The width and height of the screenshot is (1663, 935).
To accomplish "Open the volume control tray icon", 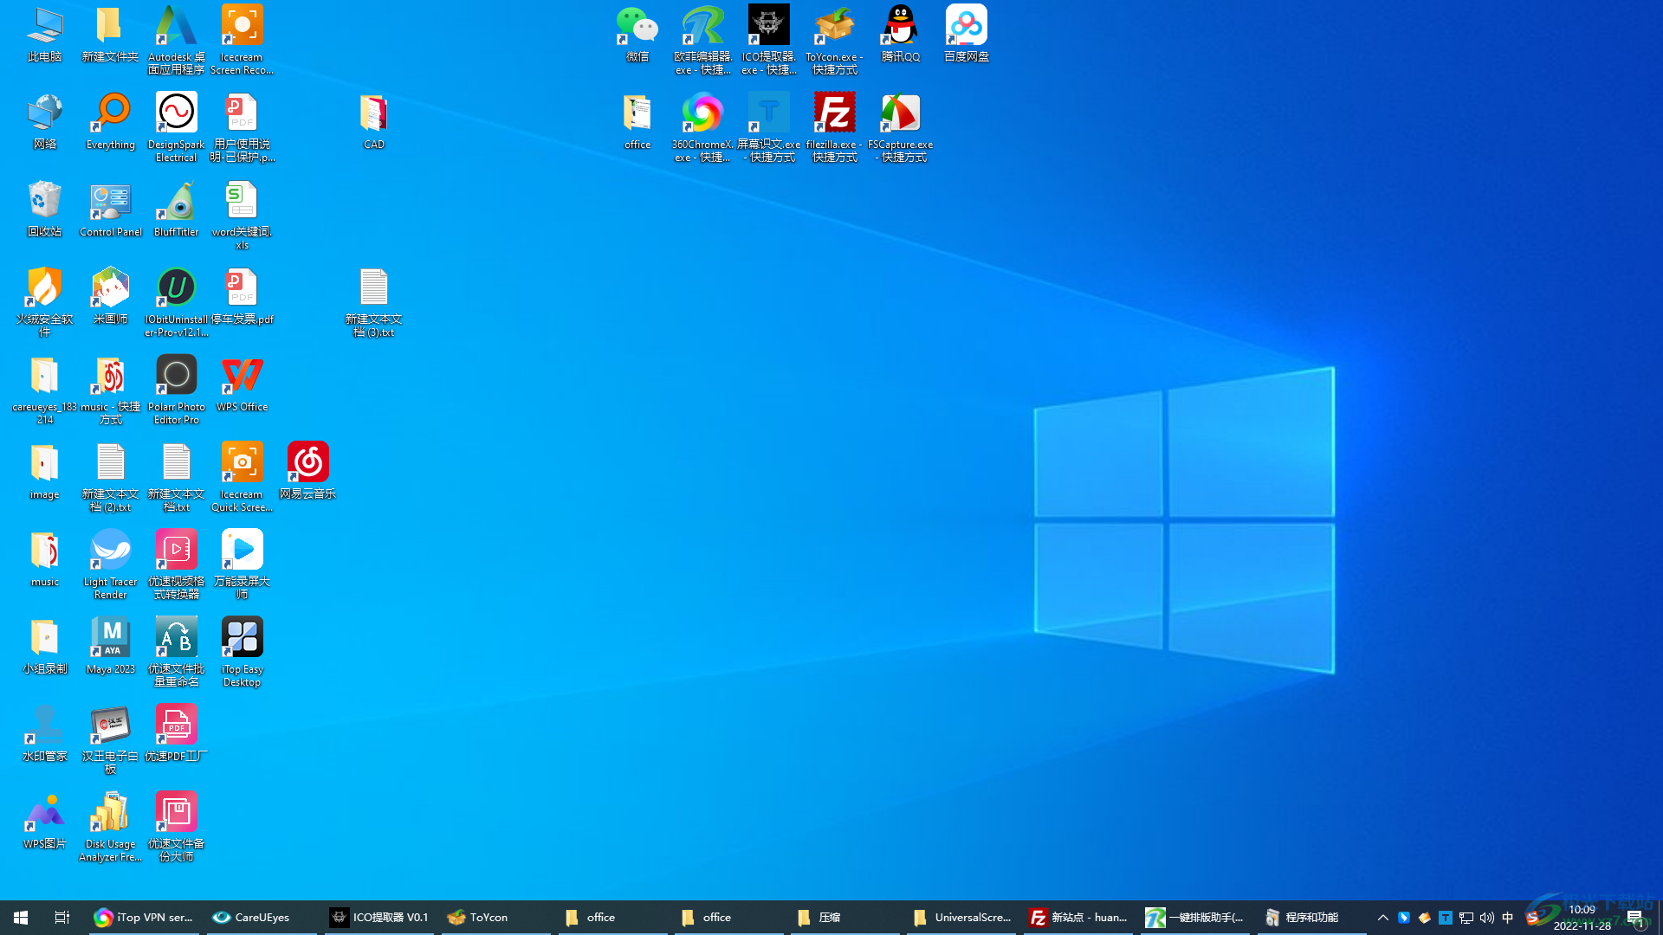I will pyautogui.click(x=1487, y=918).
